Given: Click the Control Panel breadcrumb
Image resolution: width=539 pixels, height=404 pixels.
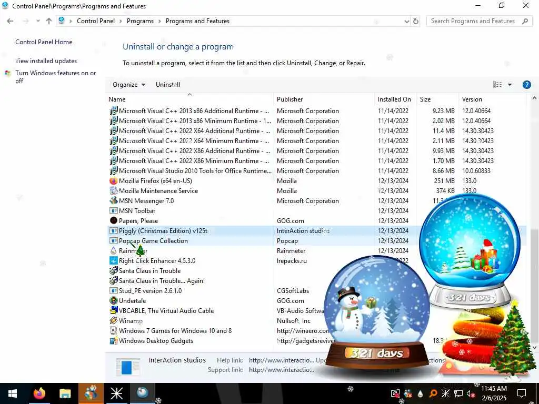Looking at the screenshot, I should click(96, 21).
